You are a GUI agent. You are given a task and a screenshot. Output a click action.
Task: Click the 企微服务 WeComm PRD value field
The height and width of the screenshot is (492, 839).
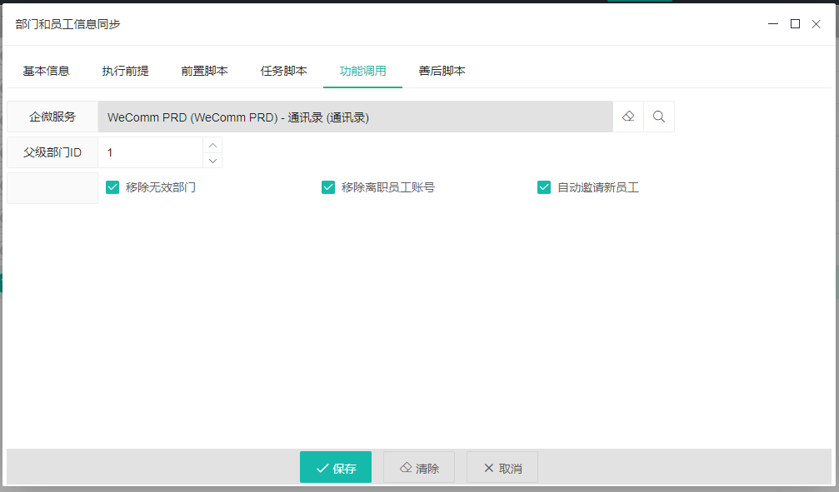[x=355, y=117]
